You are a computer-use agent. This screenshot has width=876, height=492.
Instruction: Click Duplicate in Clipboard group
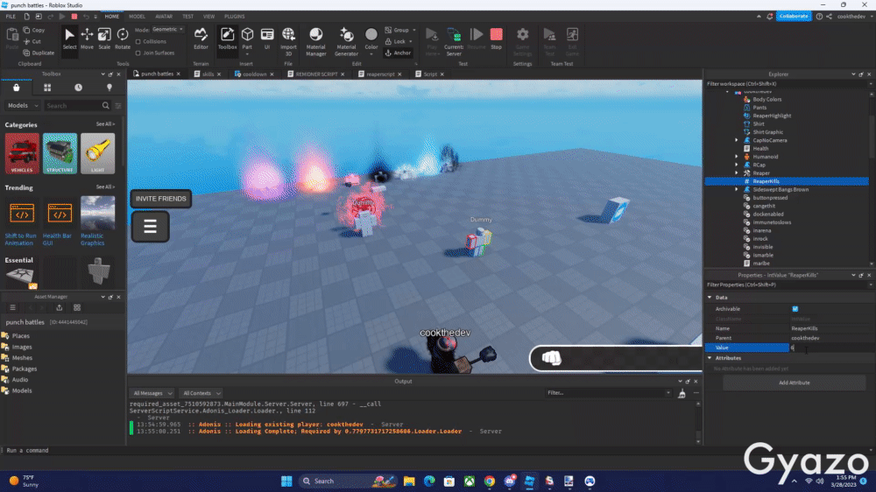39,53
